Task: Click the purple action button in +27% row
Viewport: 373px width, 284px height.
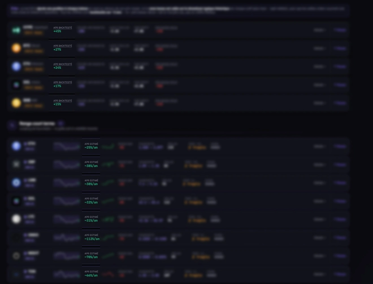Action: (340, 48)
